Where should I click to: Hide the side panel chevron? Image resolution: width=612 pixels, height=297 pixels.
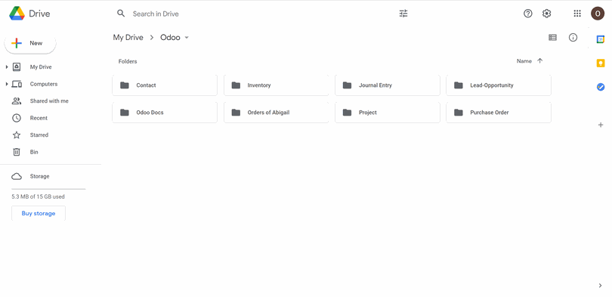point(601,286)
